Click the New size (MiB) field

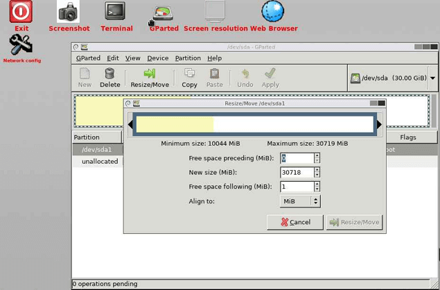click(x=297, y=173)
